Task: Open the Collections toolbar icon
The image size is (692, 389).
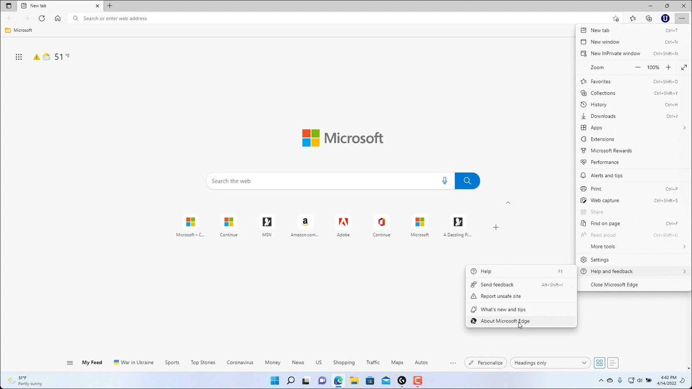Action: click(649, 18)
